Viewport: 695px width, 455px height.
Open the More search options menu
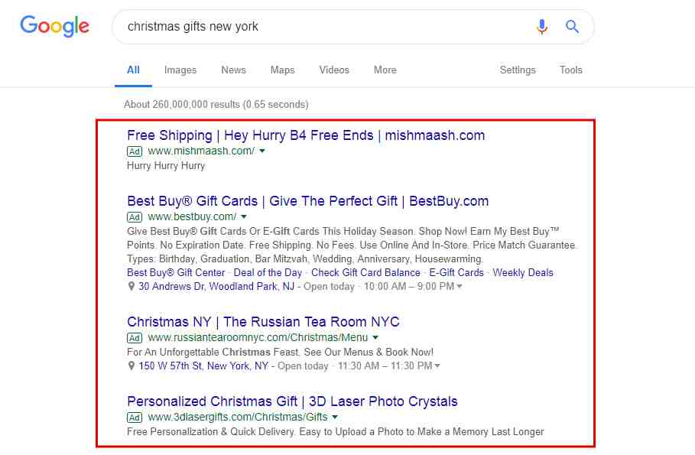coord(385,70)
